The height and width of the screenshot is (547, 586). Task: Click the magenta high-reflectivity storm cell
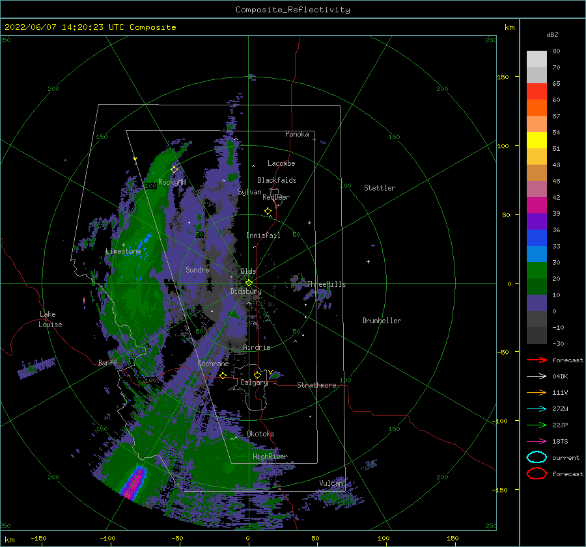pyautogui.click(x=135, y=482)
